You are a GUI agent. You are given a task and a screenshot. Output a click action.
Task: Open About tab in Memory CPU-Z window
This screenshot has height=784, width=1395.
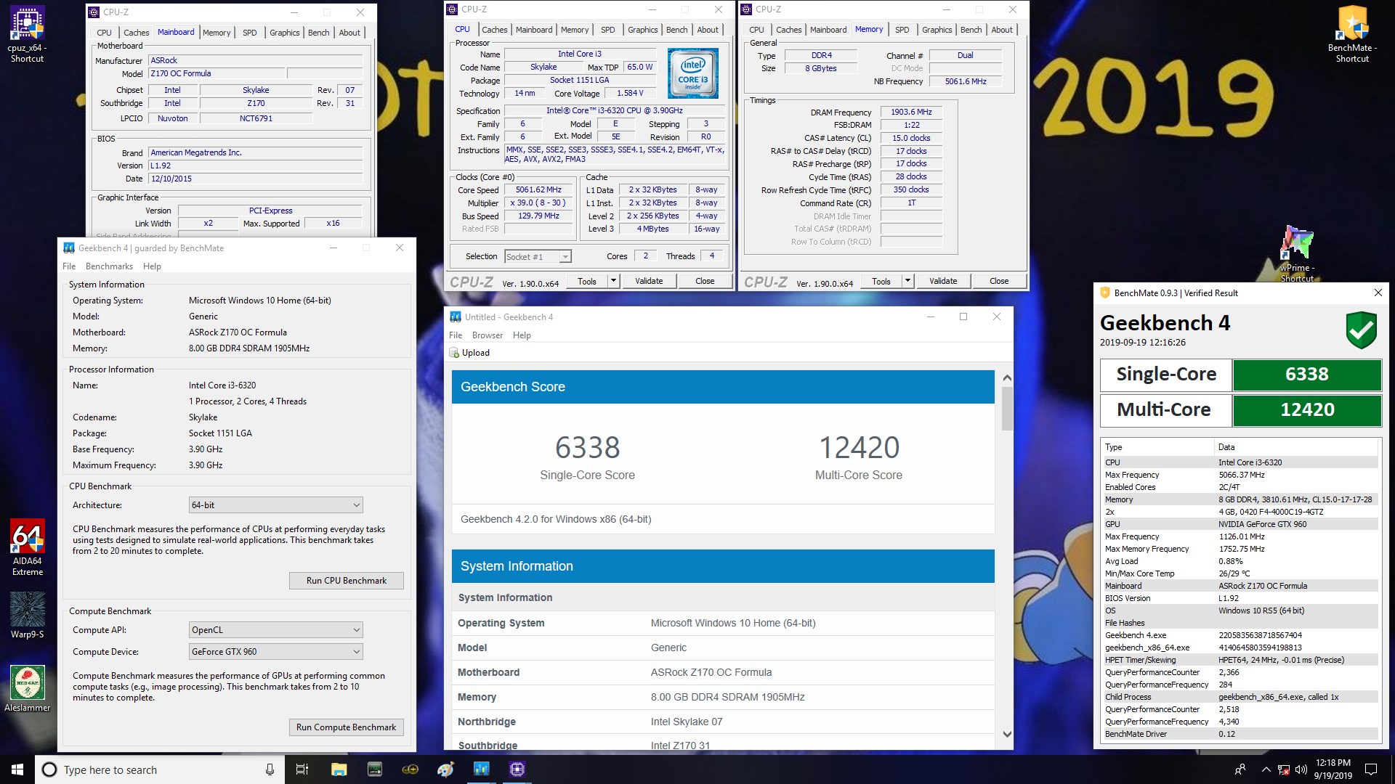tap(1002, 30)
